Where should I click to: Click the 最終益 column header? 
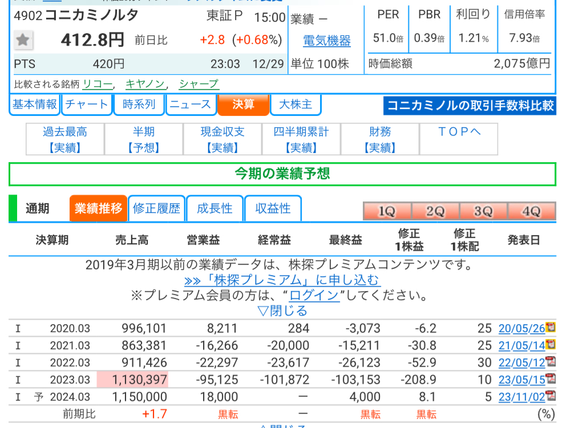(346, 240)
